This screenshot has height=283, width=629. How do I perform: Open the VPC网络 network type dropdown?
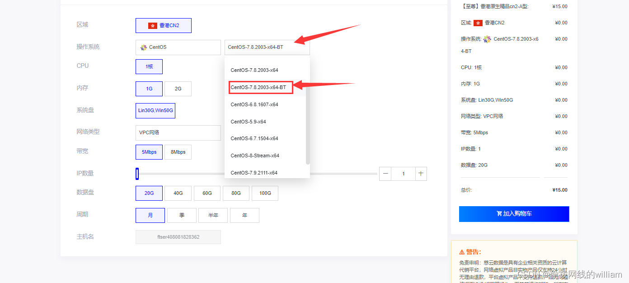tap(178, 132)
